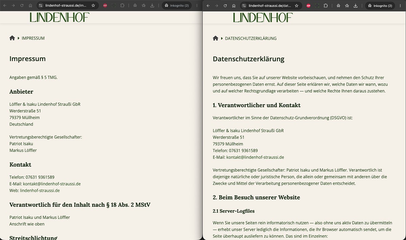Click the Datenschutzerklärung page heading
Screen dimensions: 406x240
[249, 59]
